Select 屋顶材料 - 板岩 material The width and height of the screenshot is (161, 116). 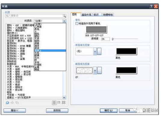(x=16, y=49)
